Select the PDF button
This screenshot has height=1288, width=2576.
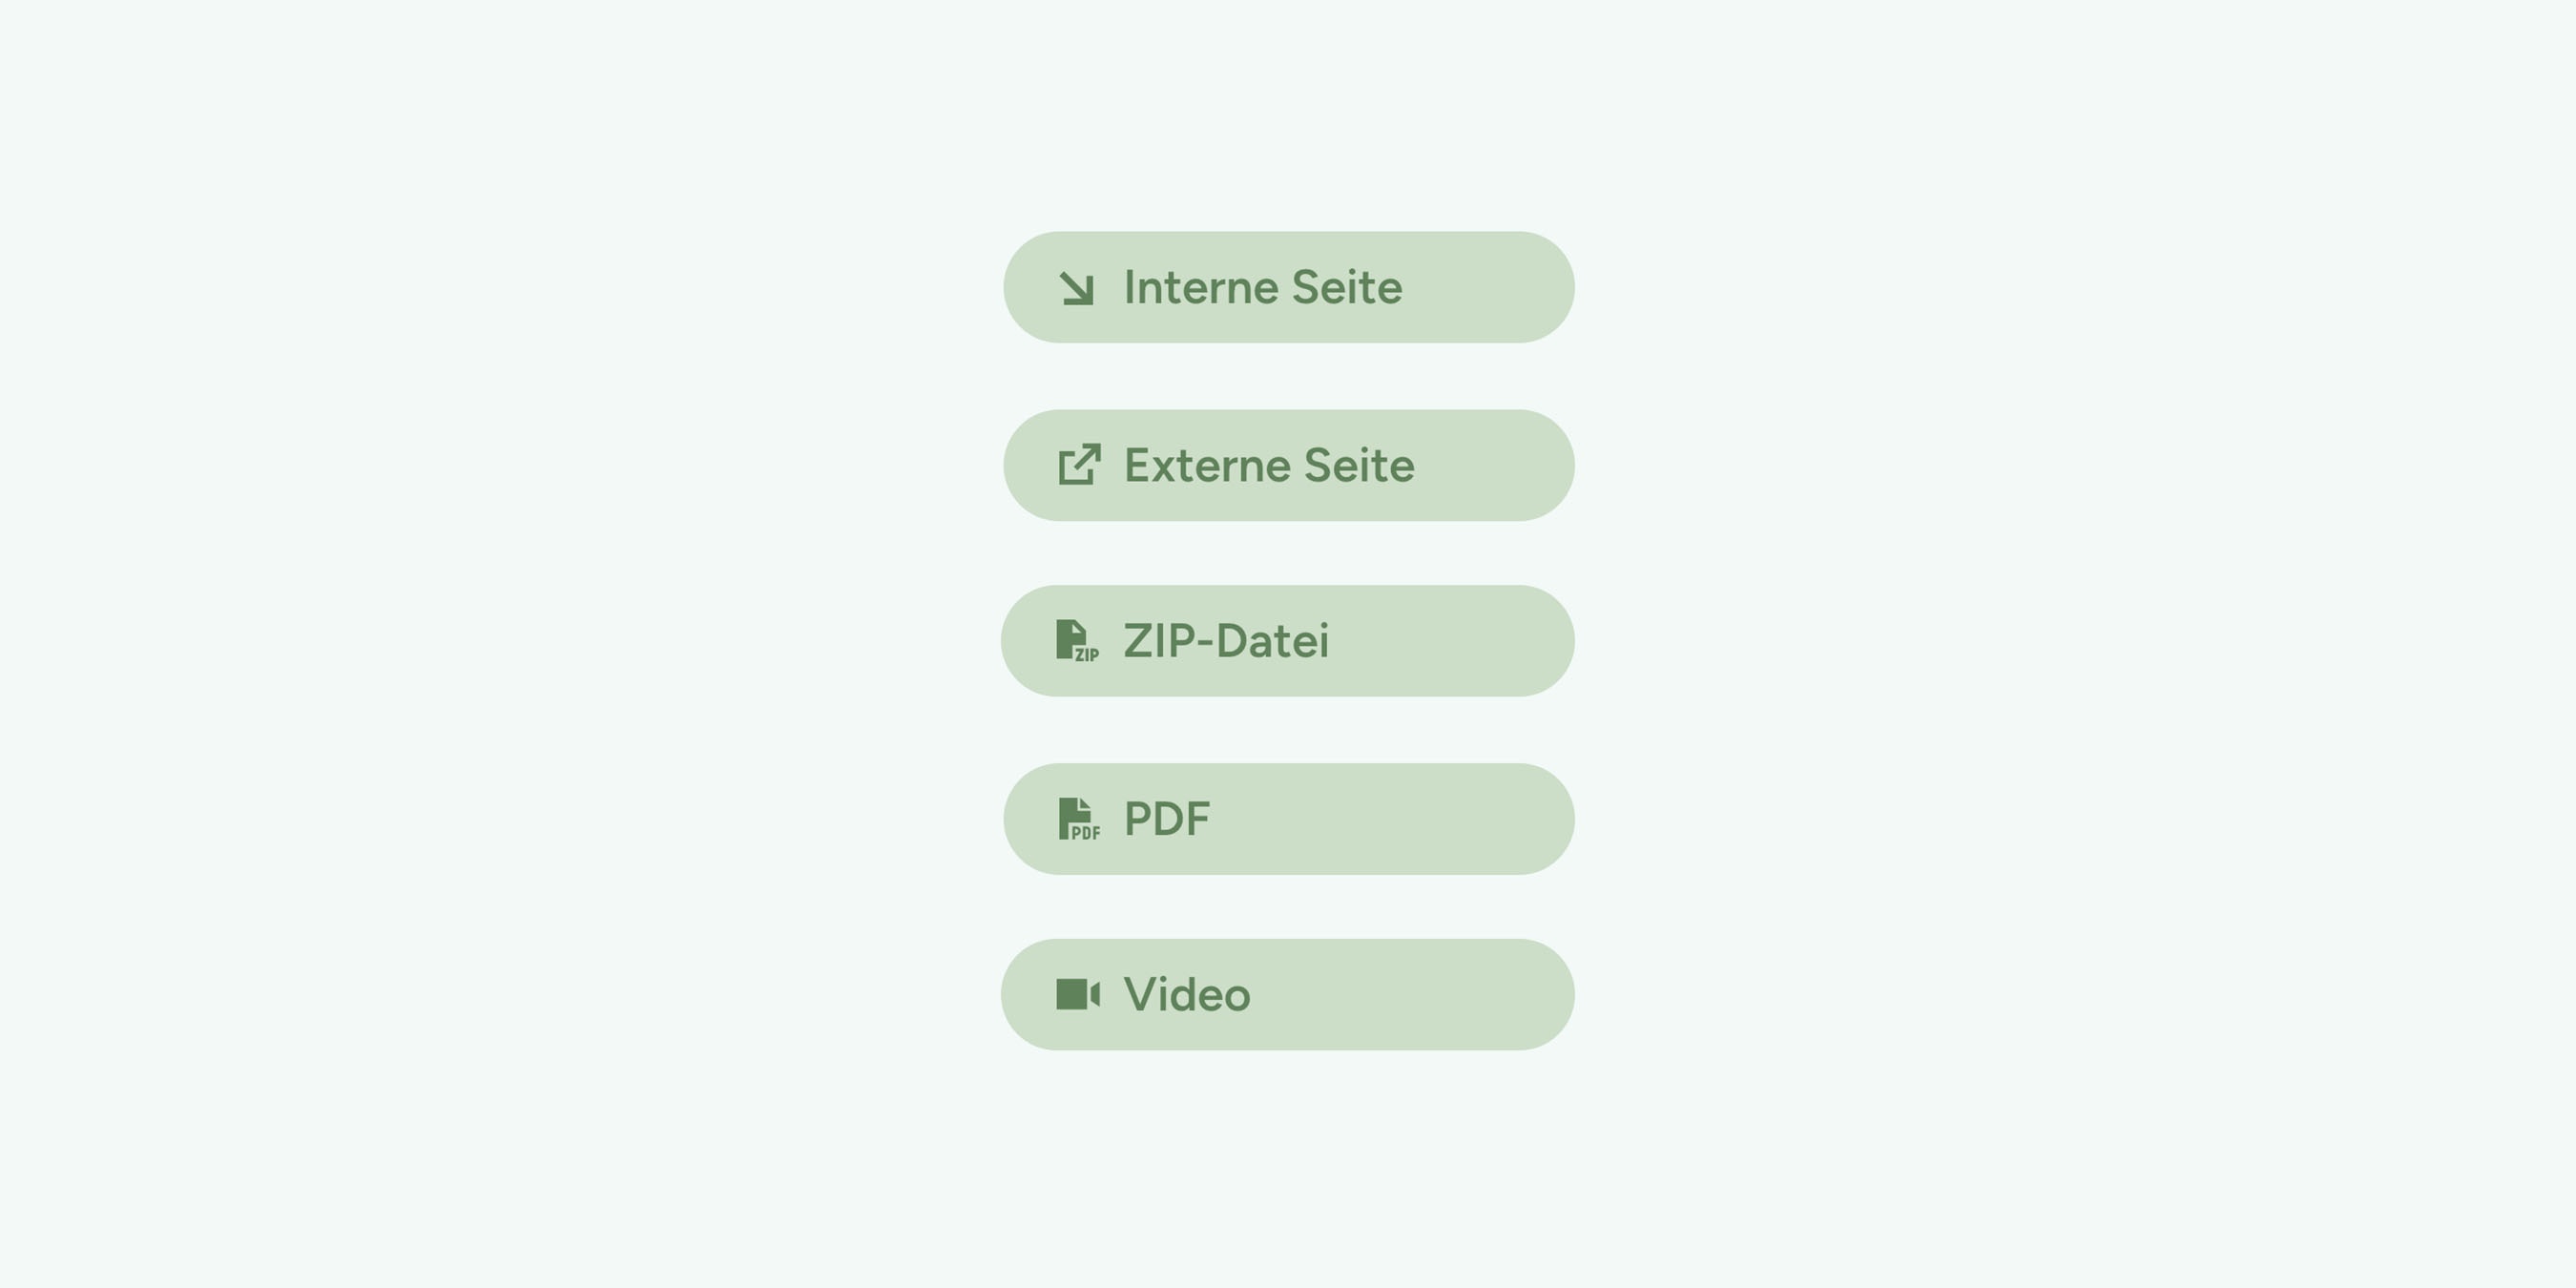click(x=1288, y=819)
